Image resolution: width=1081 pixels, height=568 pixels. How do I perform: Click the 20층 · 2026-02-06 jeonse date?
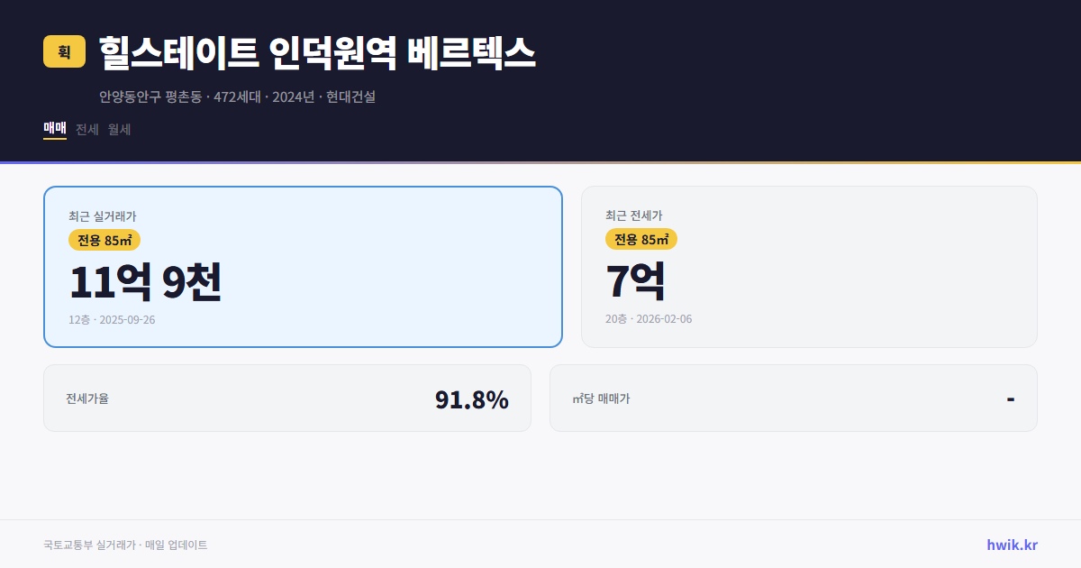[x=650, y=318]
